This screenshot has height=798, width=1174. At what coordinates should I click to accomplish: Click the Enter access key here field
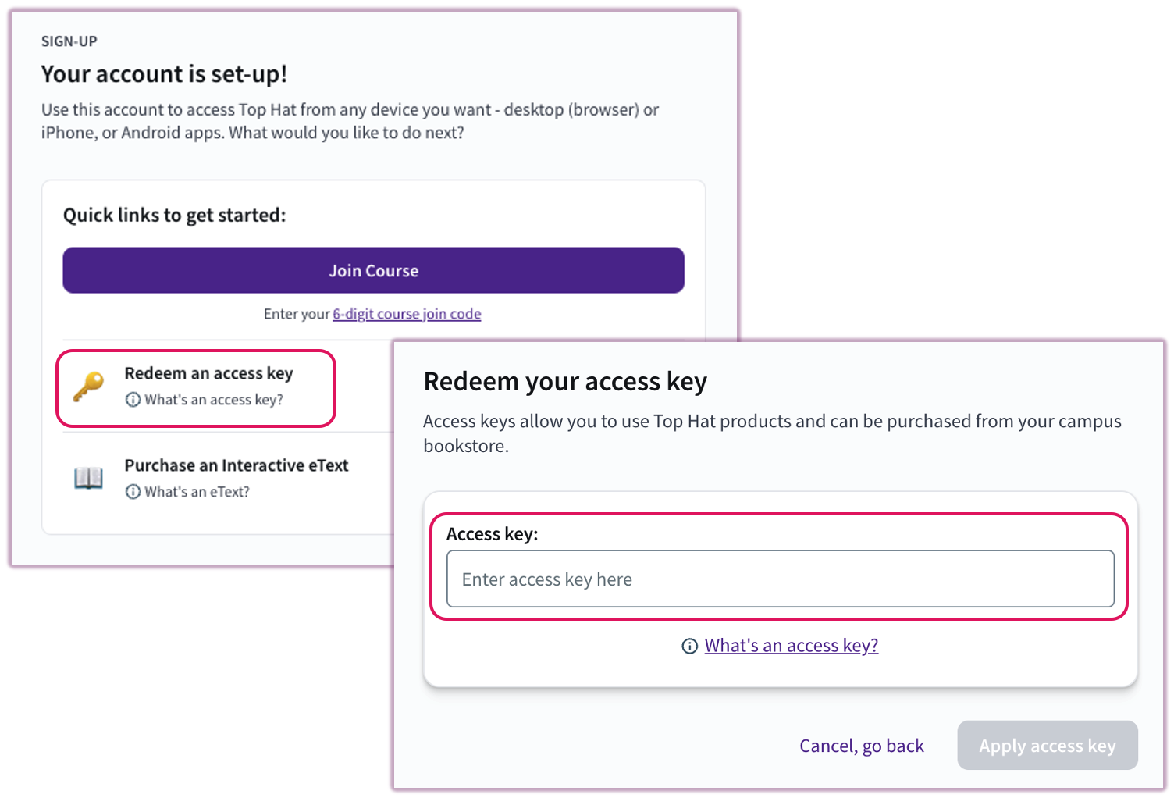coord(780,579)
